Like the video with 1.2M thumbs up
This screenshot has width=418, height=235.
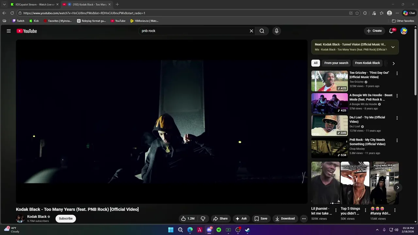[x=188, y=219]
